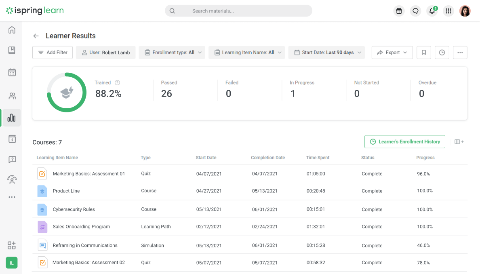This screenshot has height=274, width=480.
Task: Open the Home page from the sidebar
Action: [11, 30]
